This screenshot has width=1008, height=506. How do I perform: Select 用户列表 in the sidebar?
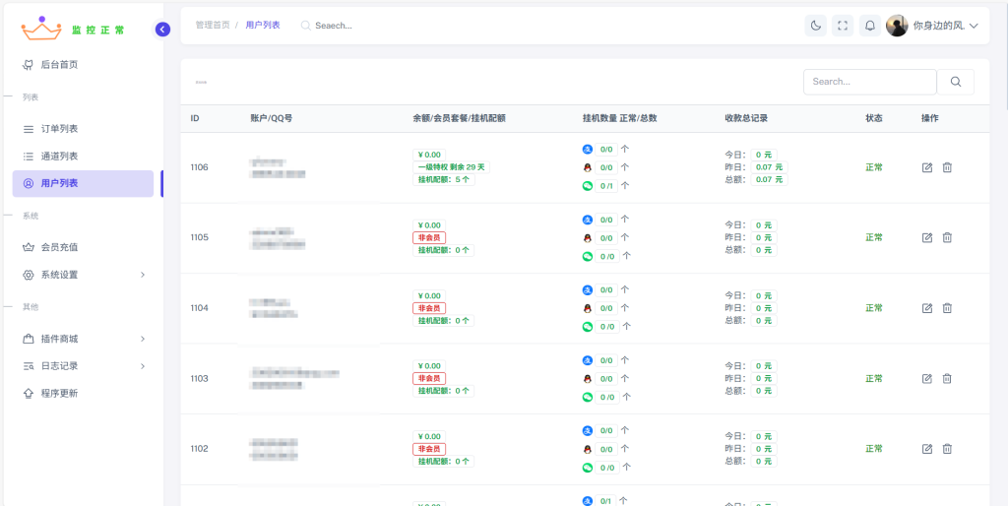point(83,183)
